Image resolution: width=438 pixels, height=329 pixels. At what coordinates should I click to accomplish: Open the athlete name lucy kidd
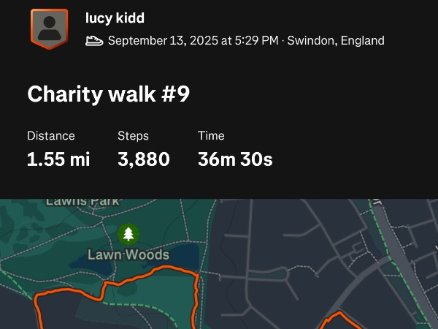115,18
